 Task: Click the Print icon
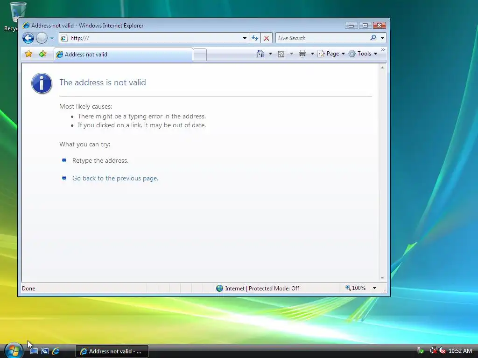(x=302, y=54)
